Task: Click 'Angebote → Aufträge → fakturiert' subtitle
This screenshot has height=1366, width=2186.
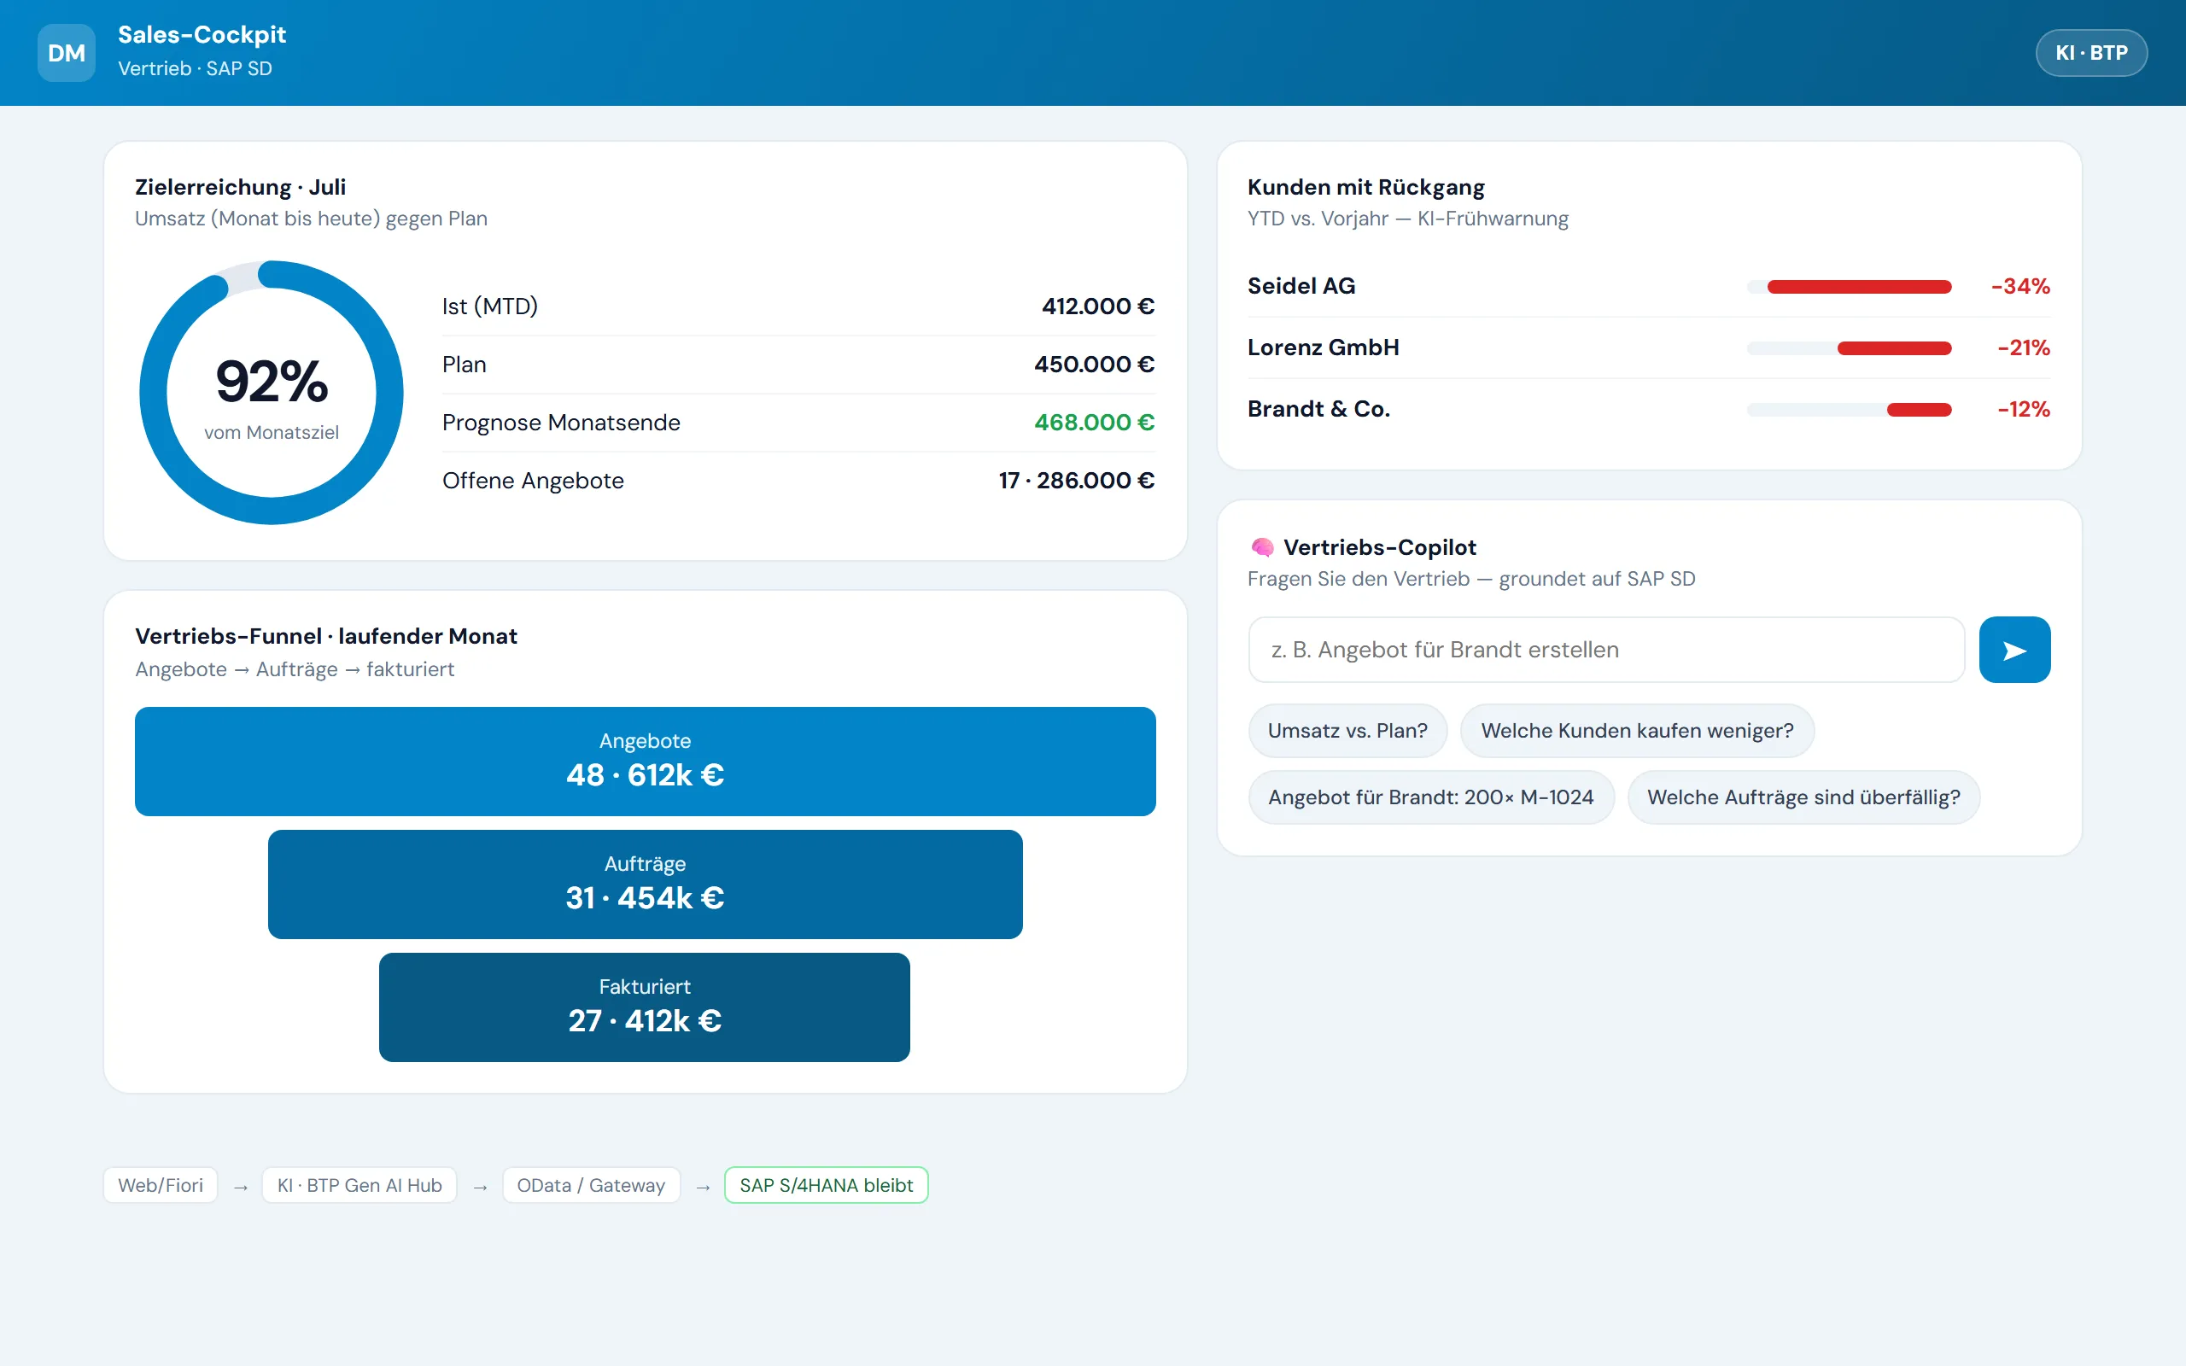Action: coord(295,669)
